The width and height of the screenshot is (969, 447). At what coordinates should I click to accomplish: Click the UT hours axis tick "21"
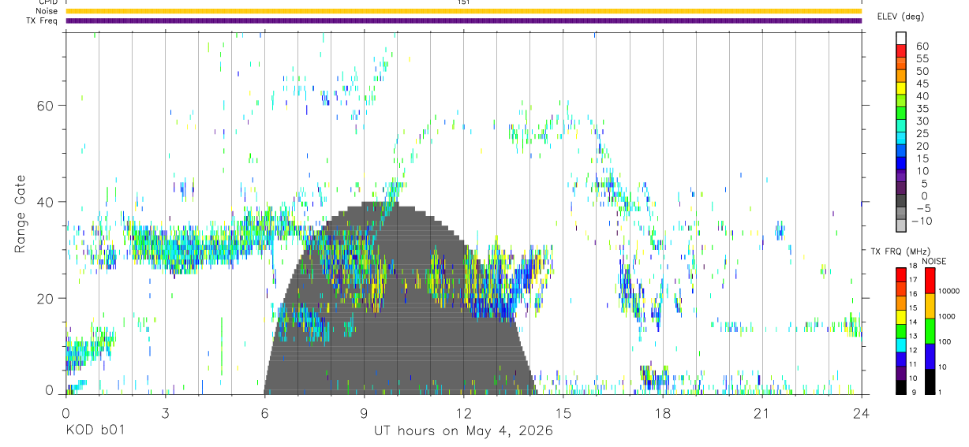click(x=761, y=412)
